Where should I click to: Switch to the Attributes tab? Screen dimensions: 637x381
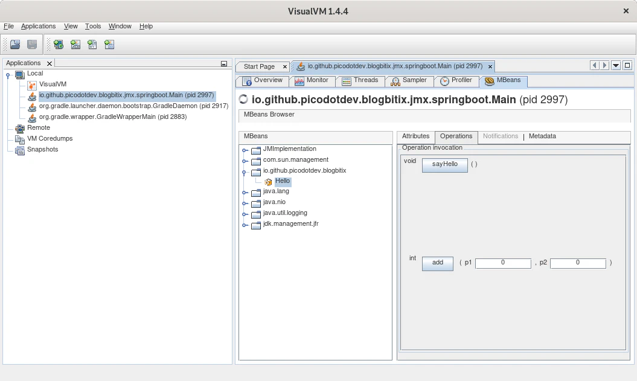pos(415,136)
